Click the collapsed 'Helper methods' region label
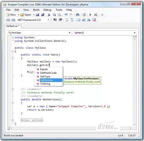Image resolution: width=144 pixels, height=141 pixels. [32, 120]
